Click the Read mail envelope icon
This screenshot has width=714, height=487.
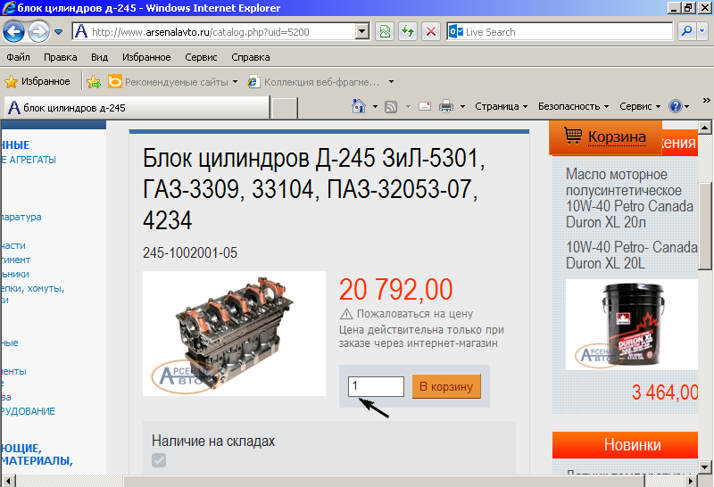425,106
